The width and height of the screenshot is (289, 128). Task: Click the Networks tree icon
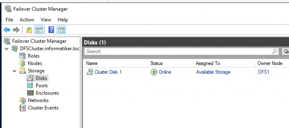(x=23, y=100)
